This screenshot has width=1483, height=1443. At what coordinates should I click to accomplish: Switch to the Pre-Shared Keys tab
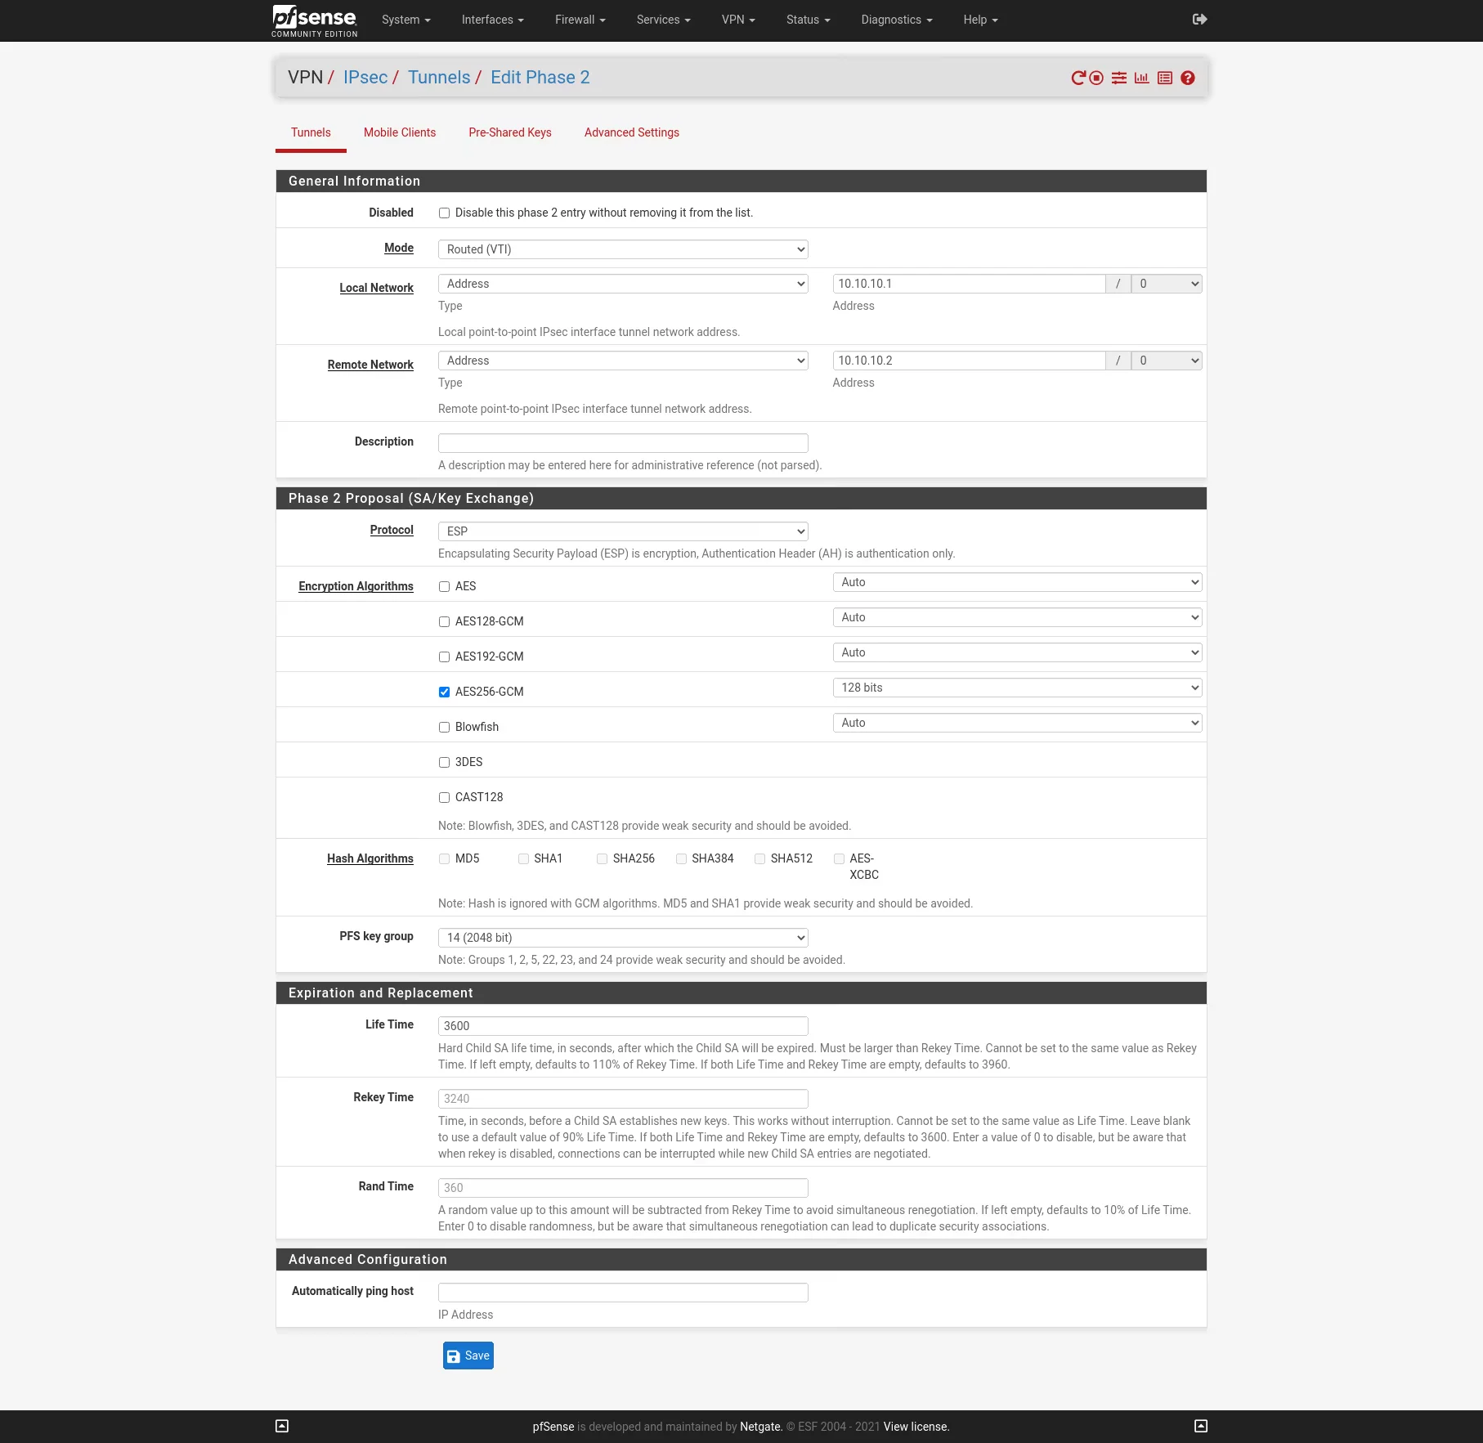point(509,132)
